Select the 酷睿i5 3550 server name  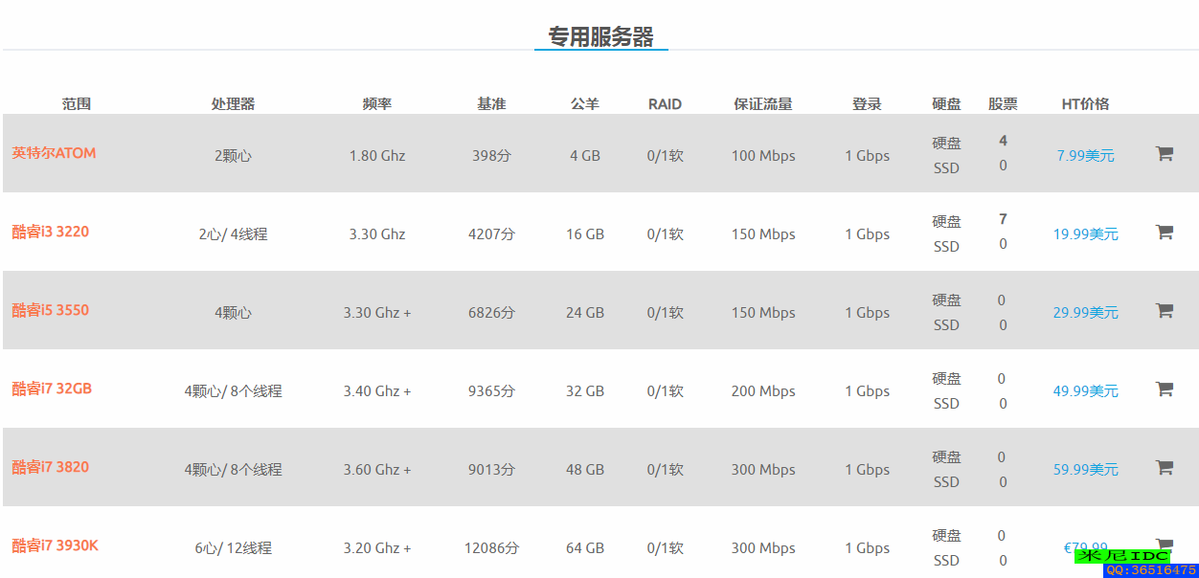pos(50,310)
